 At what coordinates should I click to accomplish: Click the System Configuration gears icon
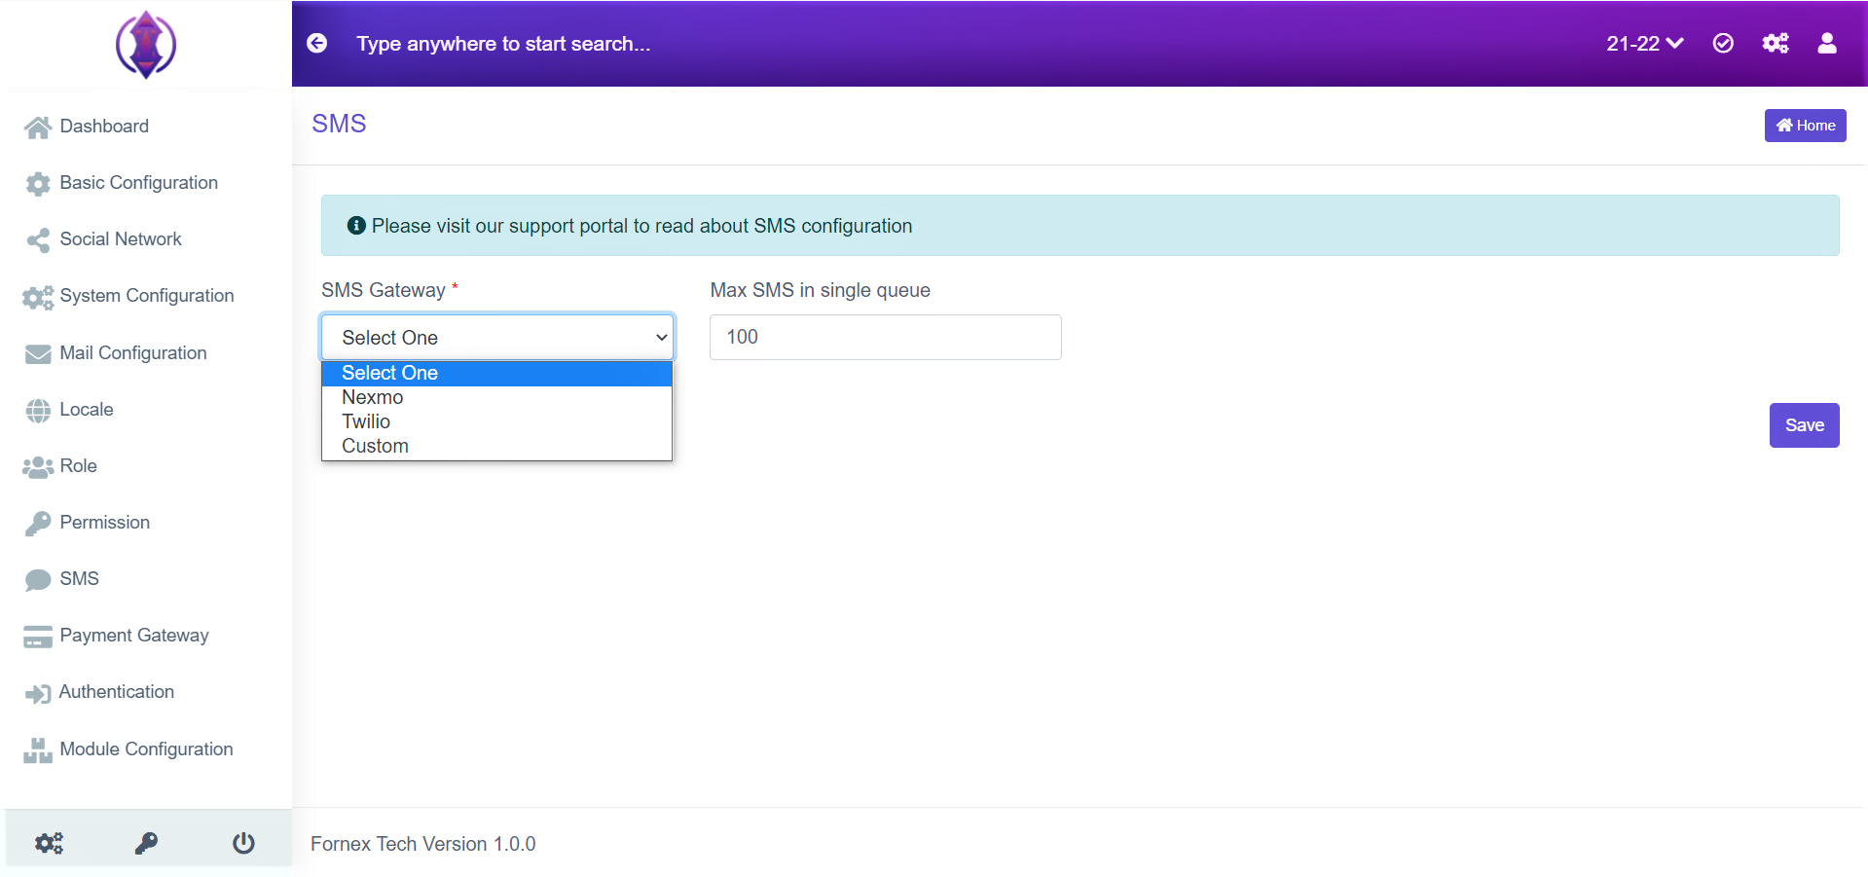click(x=38, y=297)
